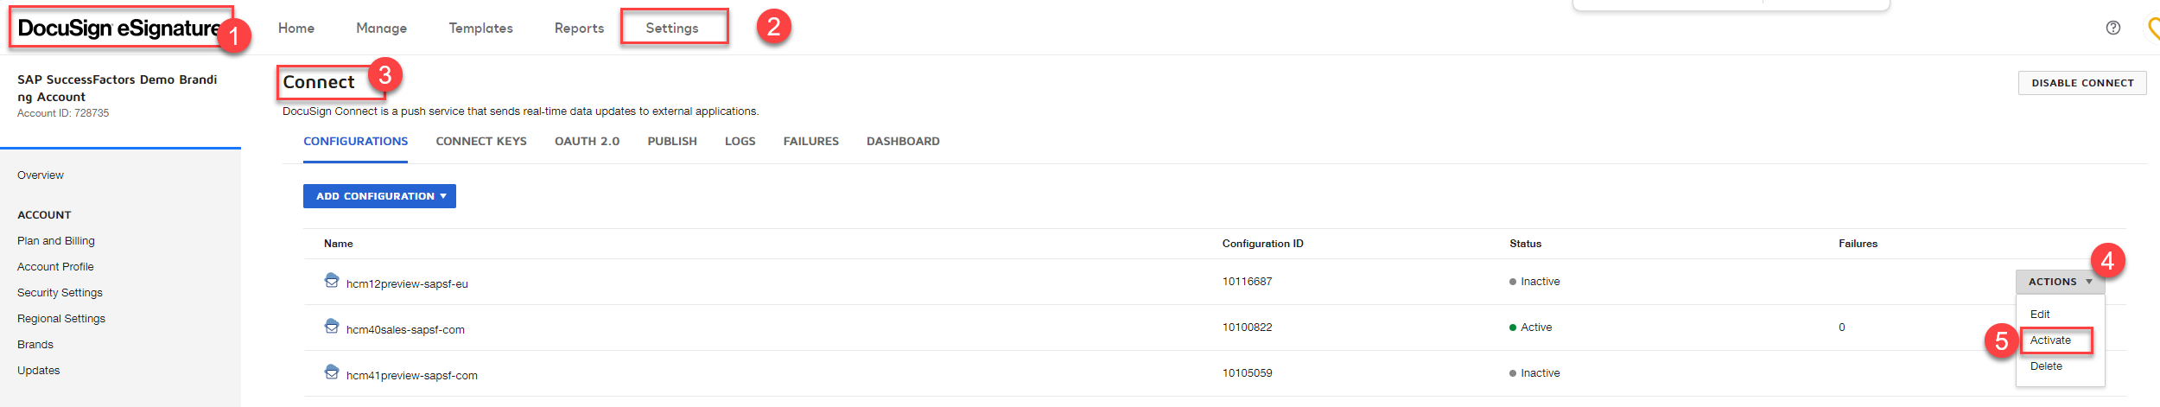The image size is (2160, 407).
Task: Click the envelope icon beside hcm40sales-sapsf-com
Action: click(x=332, y=326)
